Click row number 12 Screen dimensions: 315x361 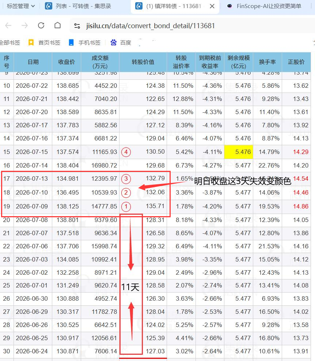7,112
